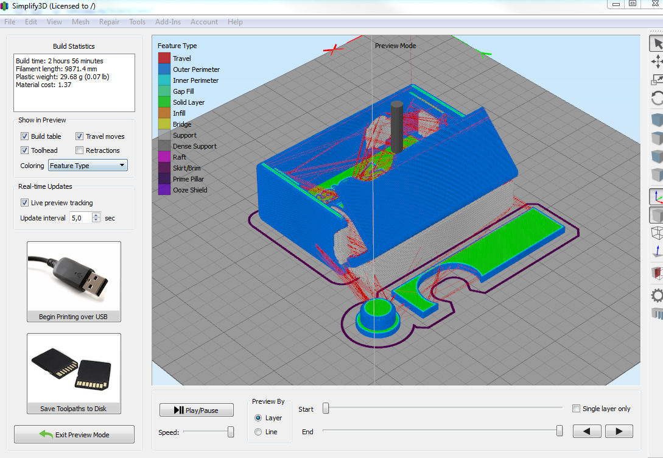The height and width of the screenshot is (458, 663).
Task: Open the Add-Ins menu
Action: [168, 22]
